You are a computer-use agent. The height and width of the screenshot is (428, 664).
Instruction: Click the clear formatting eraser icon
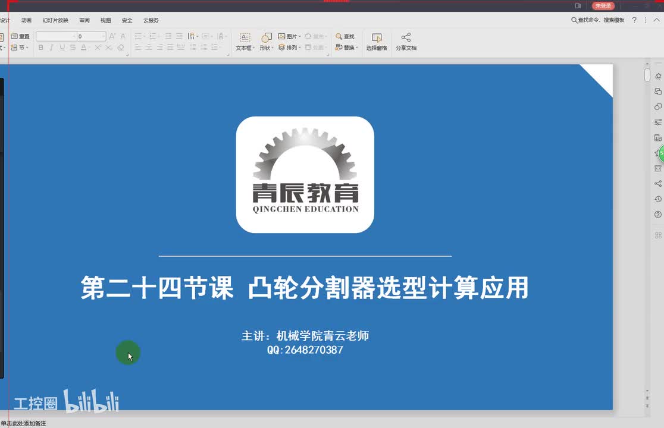[x=121, y=48]
